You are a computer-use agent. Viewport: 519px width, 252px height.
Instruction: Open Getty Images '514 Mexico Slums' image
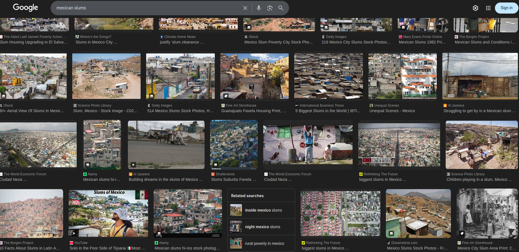(180, 76)
